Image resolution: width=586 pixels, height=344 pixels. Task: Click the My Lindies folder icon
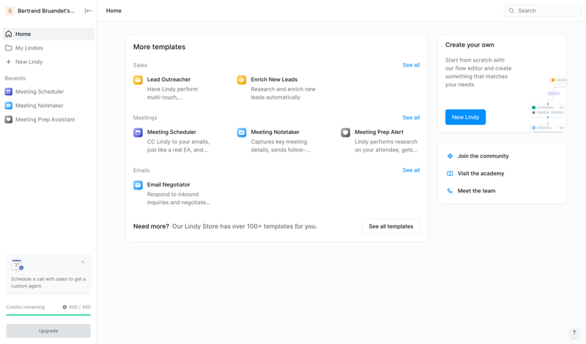click(9, 48)
